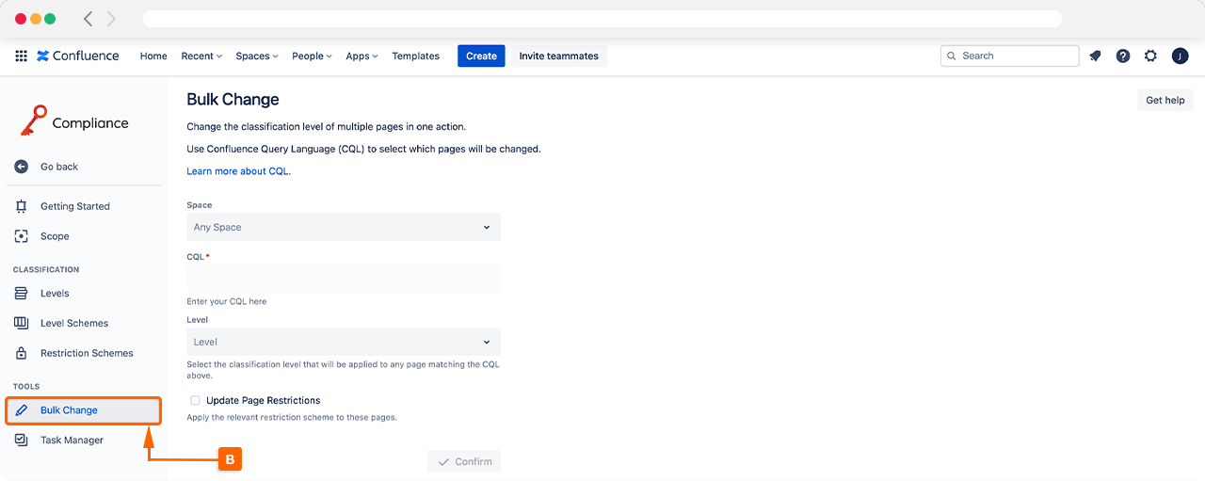The width and height of the screenshot is (1205, 481).
Task: Click the browser back arrow
Action: (x=88, y=19)
